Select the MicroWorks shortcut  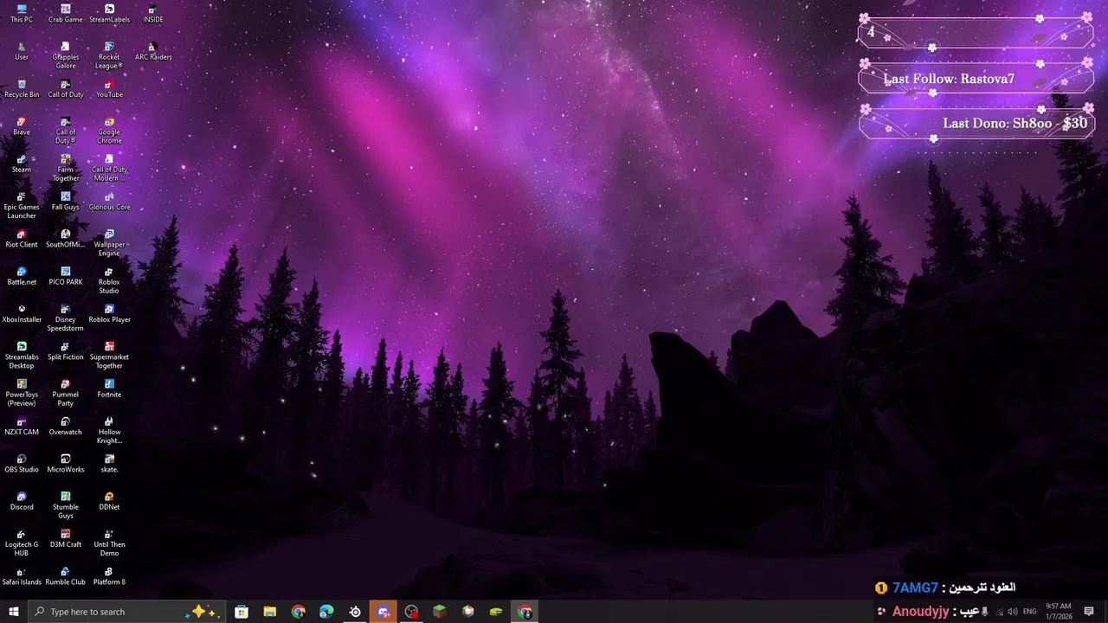pos(66,464)
